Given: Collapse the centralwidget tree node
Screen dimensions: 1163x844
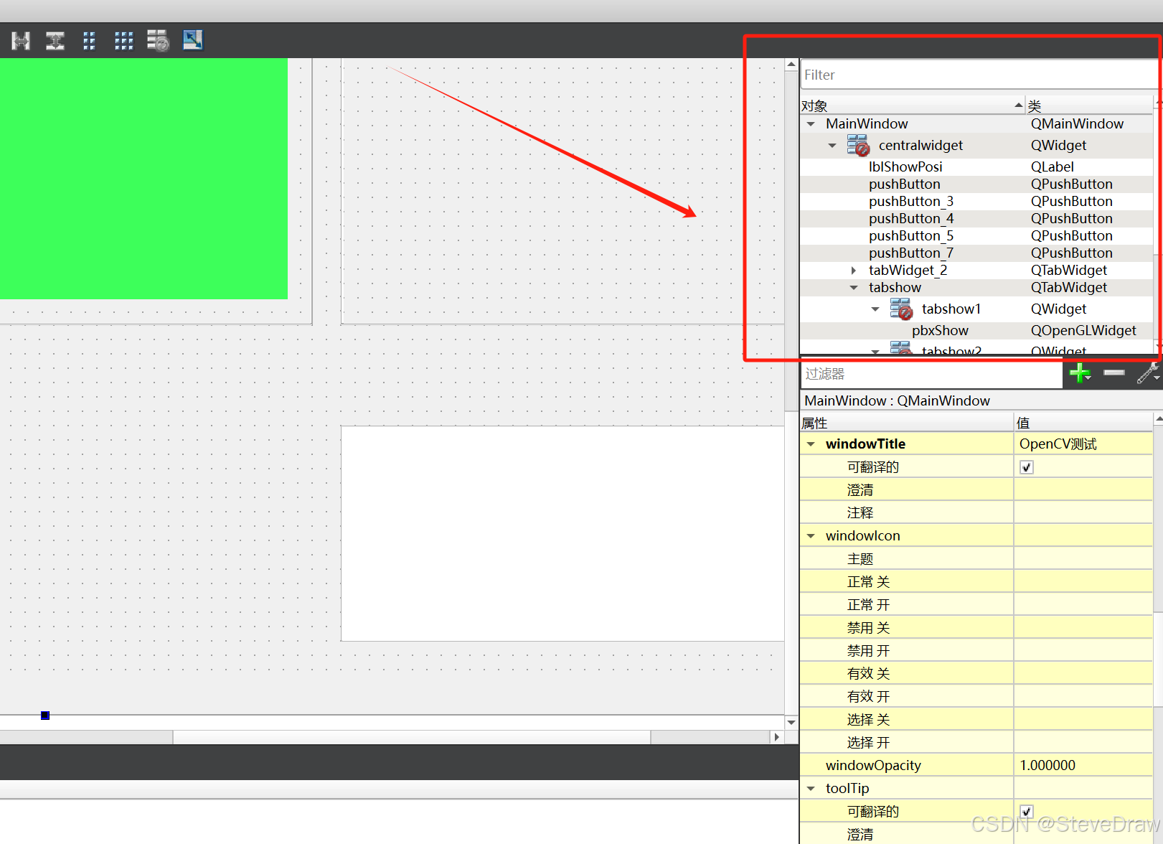Looking at the screenshot, I should 832,146.
